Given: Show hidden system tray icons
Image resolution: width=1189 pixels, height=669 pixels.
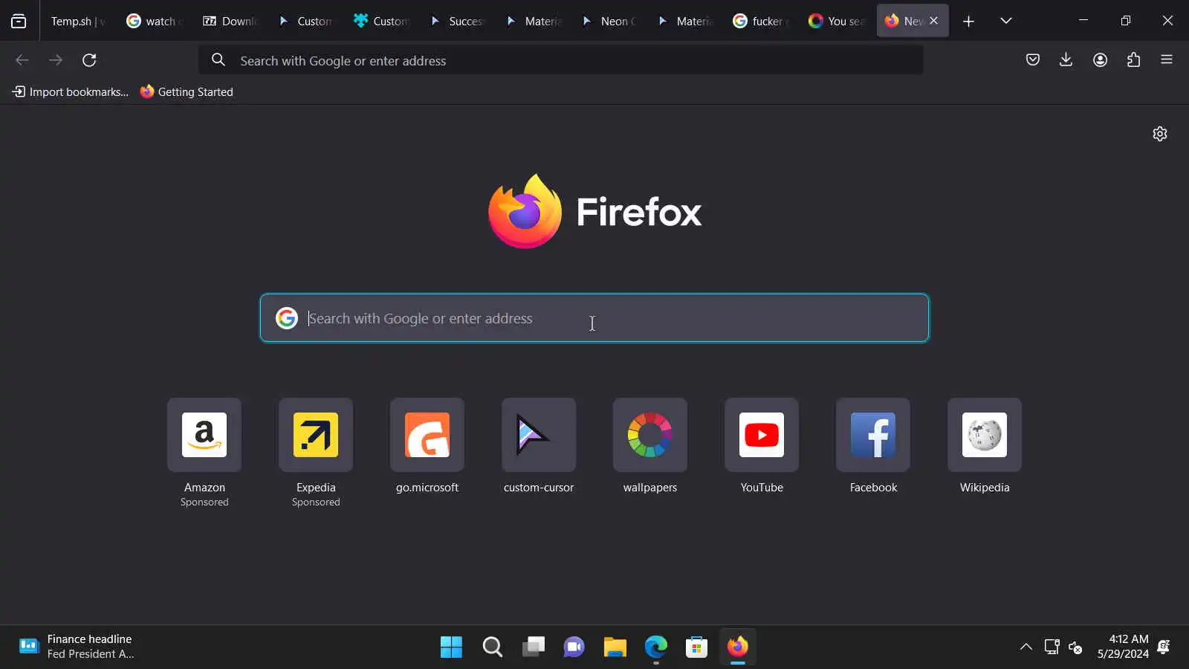Looking at the screenshot, I should tap(1026, 647).
